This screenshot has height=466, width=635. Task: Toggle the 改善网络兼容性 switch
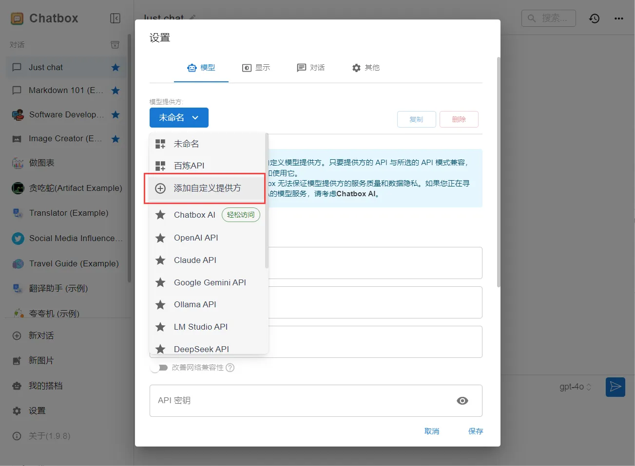[159, 368]
